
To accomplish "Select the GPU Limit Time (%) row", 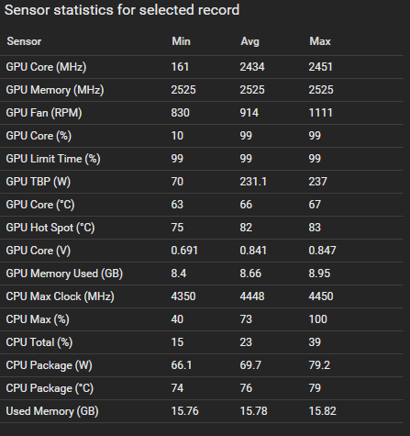I will pos(202,159).
